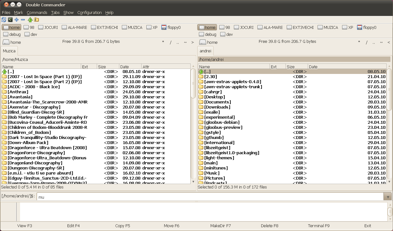Open the command line history dropdown

[x=388, y=196]
